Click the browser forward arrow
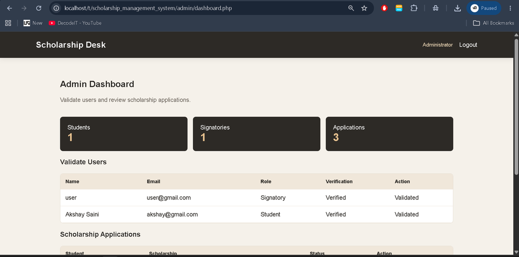Screen dimensions: 519x257 24,8
